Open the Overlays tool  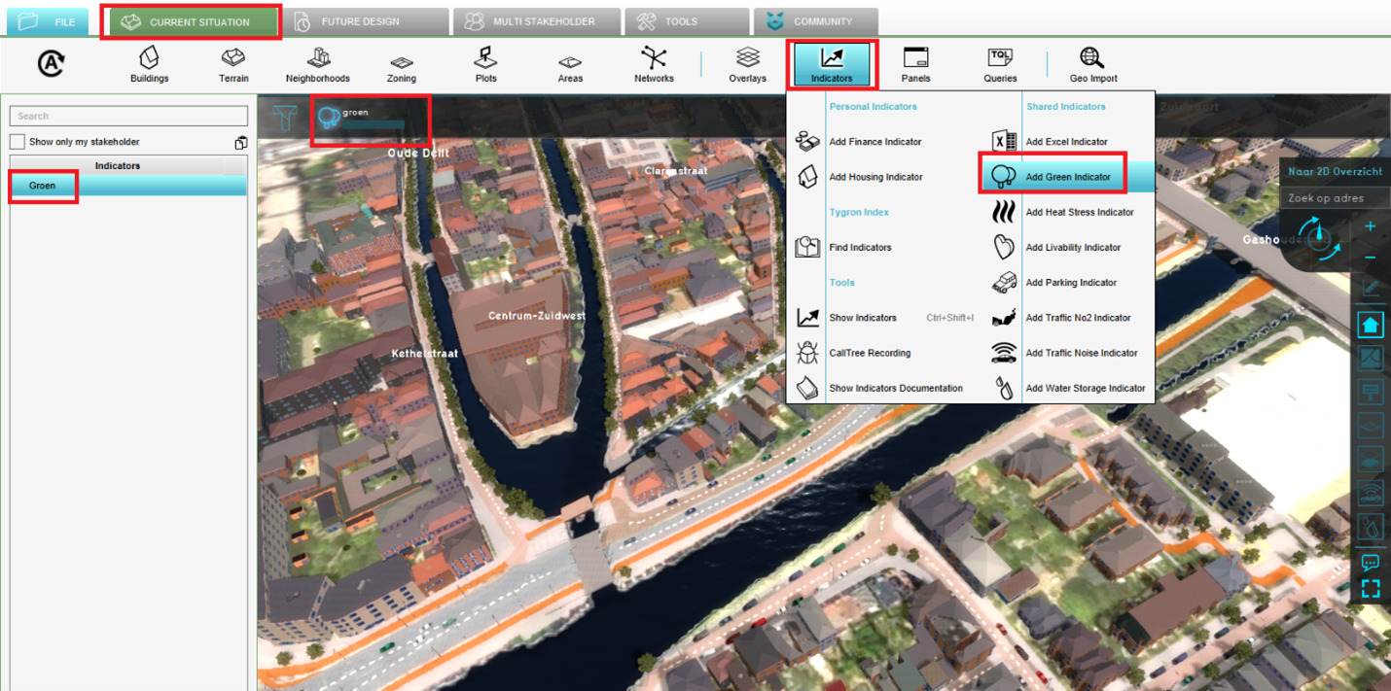pyautogui.click(x=747, y=64)
